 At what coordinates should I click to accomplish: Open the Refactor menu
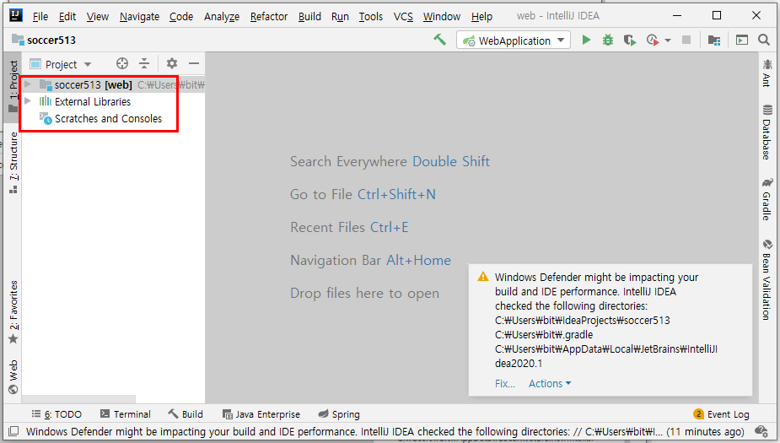pyautogui.click(x=269, y=16)
